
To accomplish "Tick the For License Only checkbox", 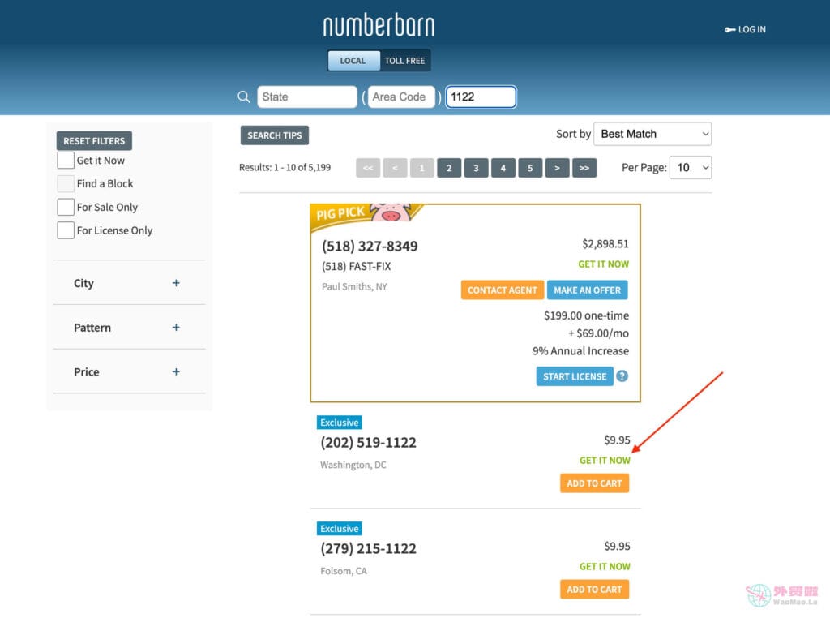I will click(66, 230).
